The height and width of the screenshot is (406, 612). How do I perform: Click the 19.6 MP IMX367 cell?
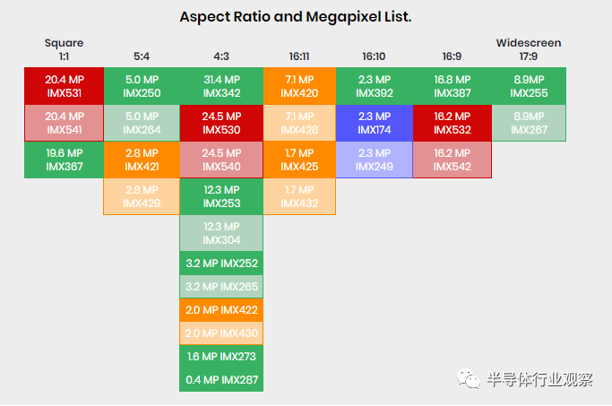pyautogui.click(x=64, y=160)
